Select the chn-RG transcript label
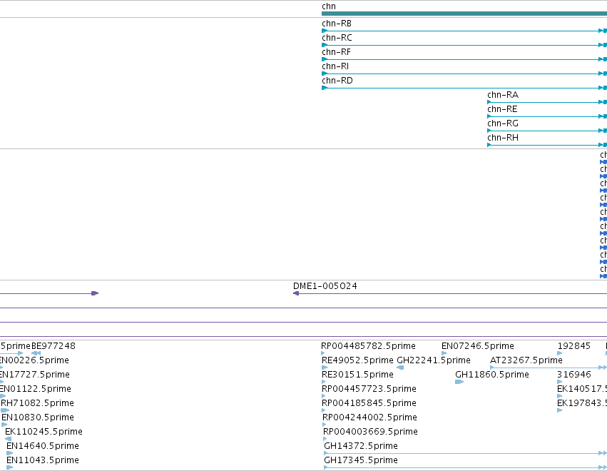607x471 pixels. [503, 123]
